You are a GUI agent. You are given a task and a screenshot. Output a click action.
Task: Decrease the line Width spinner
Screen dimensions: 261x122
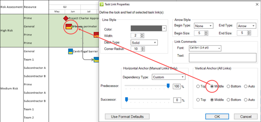pyautogui.click(x=142, y=37)
